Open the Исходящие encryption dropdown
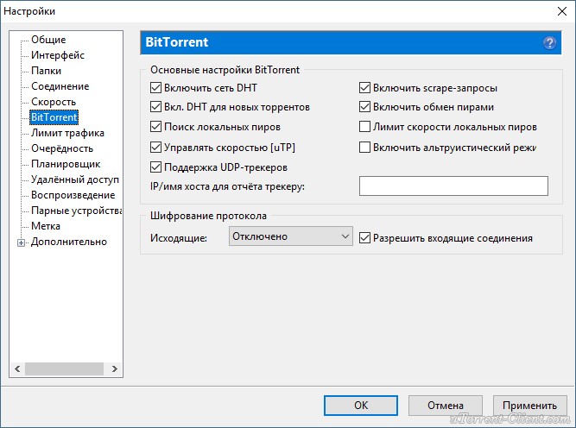Viewport: 576px width, 428px height. [290, 236]
